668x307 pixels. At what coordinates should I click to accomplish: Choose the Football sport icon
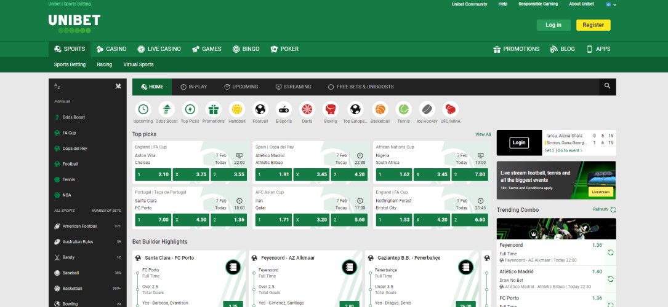(260, 109)
